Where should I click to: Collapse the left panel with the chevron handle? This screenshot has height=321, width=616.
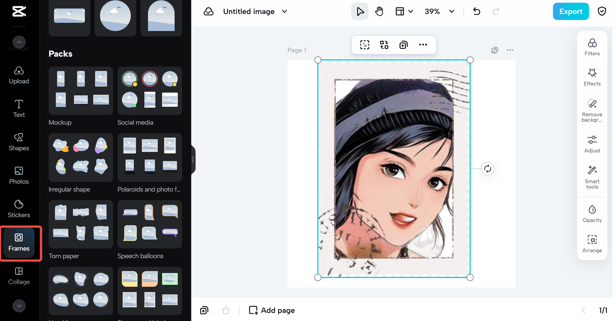(193, 160)
